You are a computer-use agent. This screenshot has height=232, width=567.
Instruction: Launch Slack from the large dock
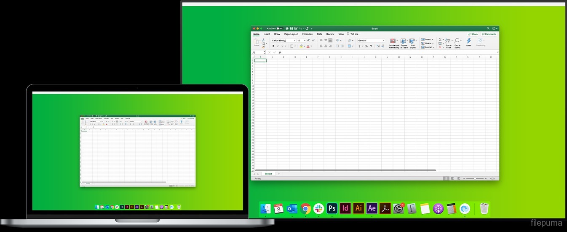pyautogui.click(x=319, y=208)
